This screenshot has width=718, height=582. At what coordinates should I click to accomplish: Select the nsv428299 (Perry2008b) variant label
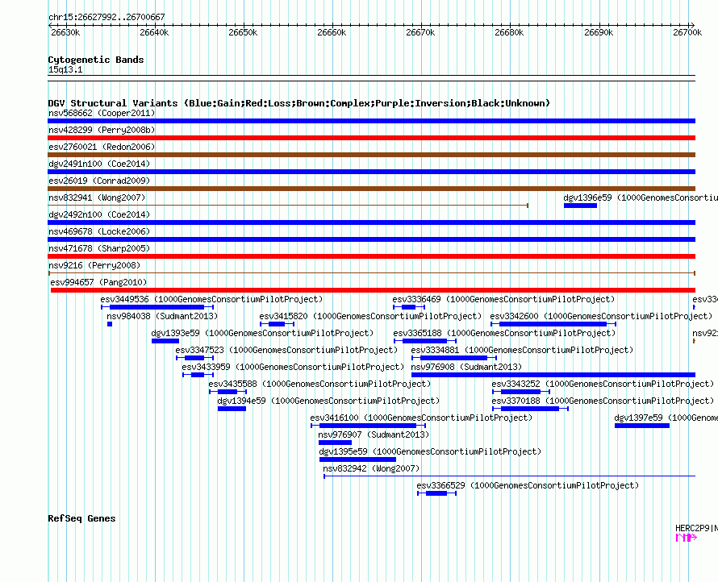[102, 130]
